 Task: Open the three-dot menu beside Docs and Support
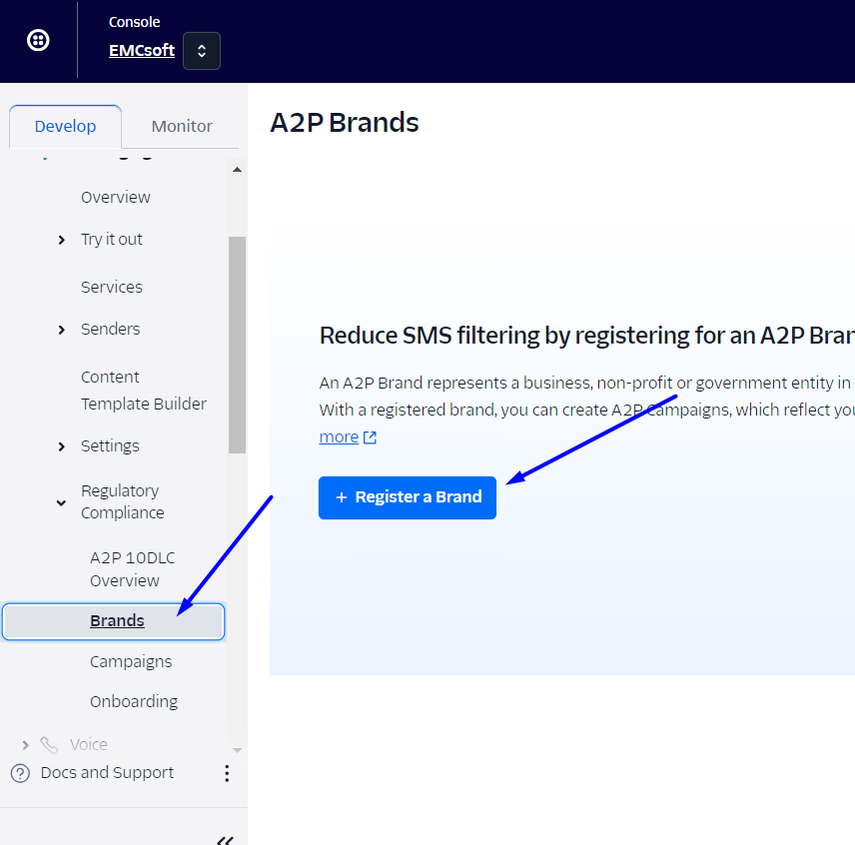[x=227, y=773]
